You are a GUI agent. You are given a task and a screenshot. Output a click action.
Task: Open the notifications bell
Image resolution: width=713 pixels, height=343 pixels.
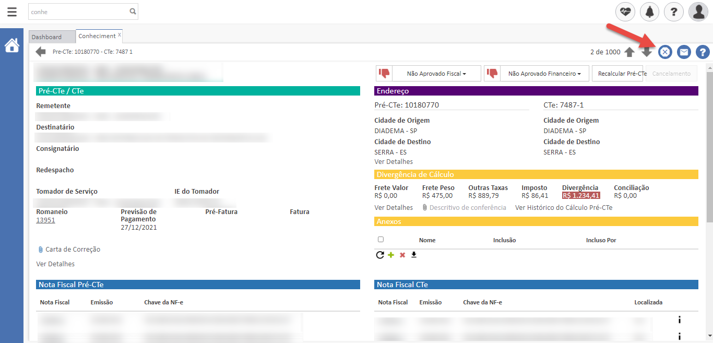pyautogui.click(x=649, y=11)
